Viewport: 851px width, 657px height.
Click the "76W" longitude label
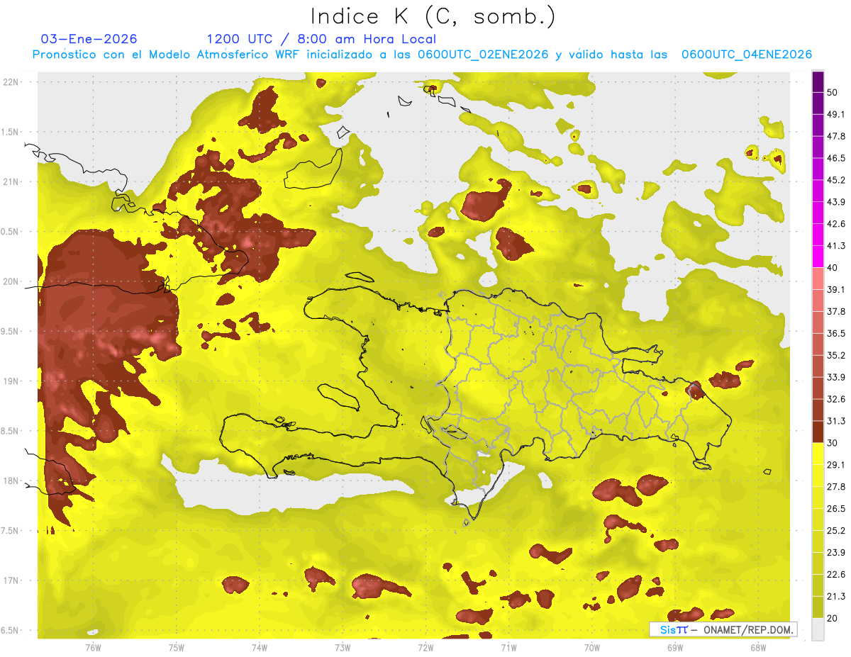point(93,648)
